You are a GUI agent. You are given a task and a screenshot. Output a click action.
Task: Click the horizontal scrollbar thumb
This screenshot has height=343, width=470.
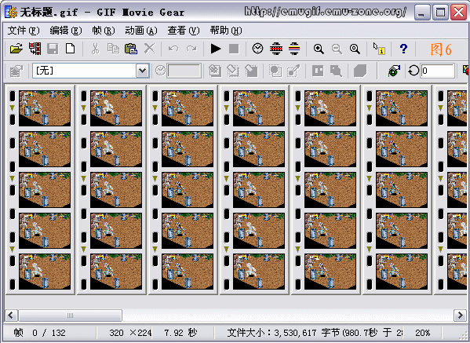[70, 315]
